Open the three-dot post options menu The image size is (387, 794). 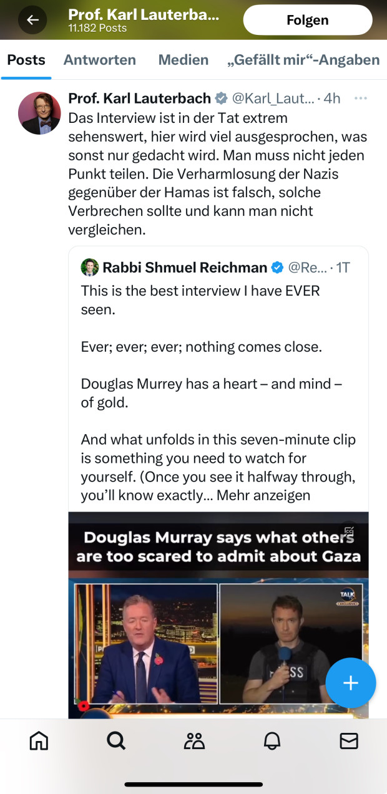(x=360, y=98)
